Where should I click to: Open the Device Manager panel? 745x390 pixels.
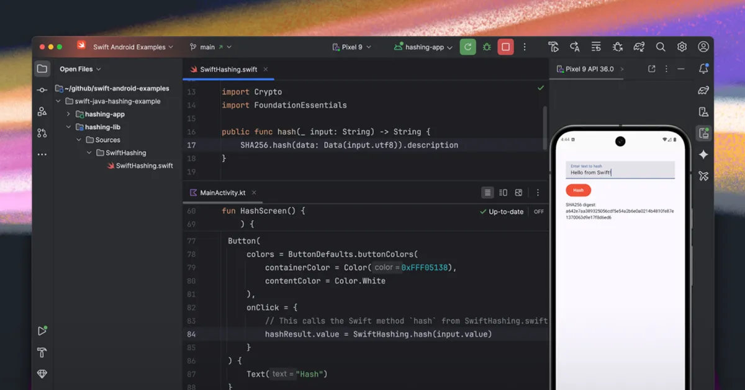[x=703, y=112]
